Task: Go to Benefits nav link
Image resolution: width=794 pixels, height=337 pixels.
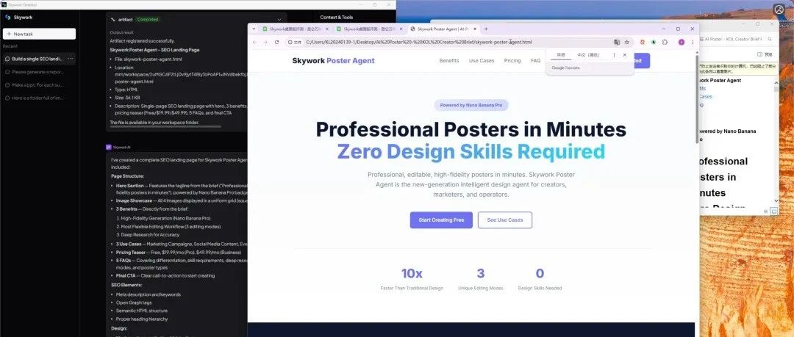Action: [449, 61]
